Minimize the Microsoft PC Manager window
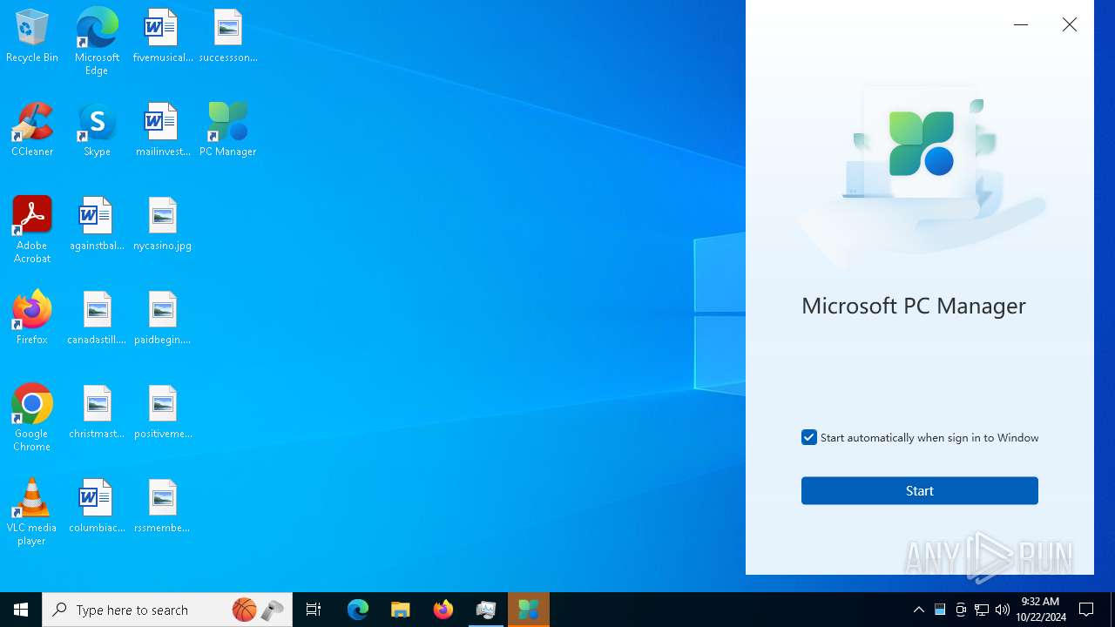 pos(1021,24)
